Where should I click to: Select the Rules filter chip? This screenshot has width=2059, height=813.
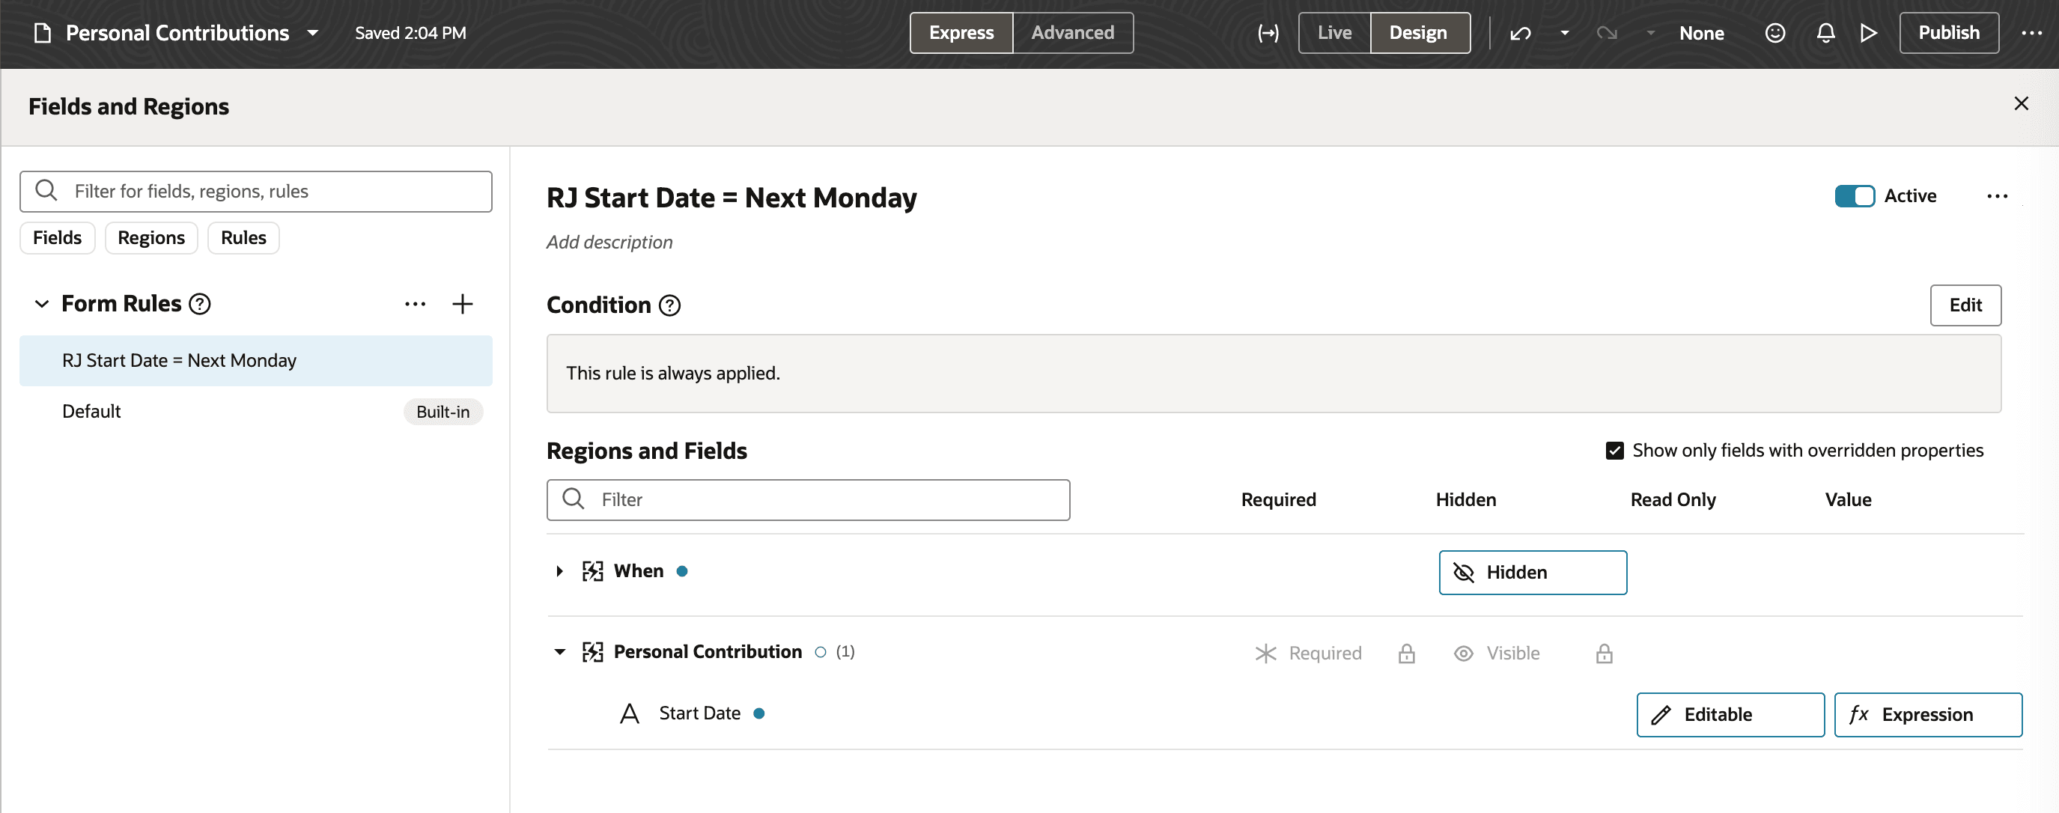[243, 238]
